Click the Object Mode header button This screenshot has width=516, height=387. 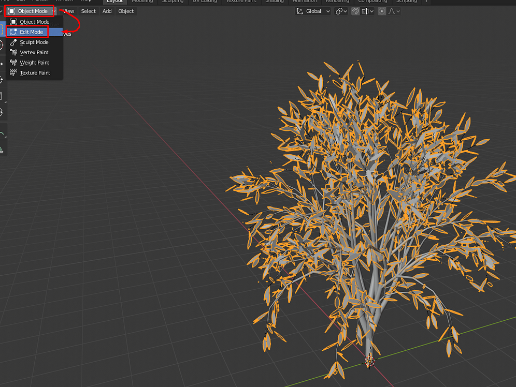(x=30, y=10)
